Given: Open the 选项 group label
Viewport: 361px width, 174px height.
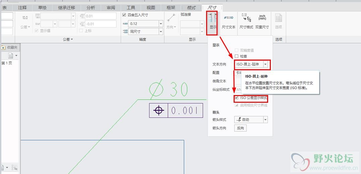Looking at the screenshot, I should (279, 39).
